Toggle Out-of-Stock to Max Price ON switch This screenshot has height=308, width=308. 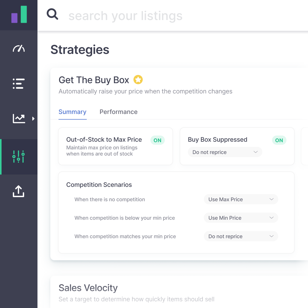[x=157, y=140]
